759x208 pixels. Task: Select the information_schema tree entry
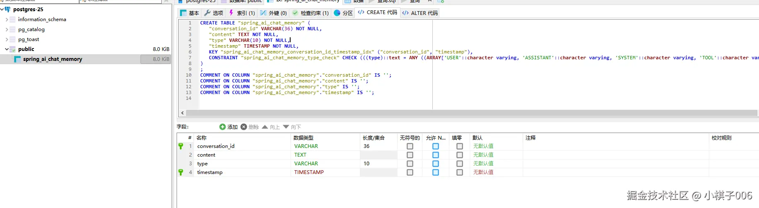[42, 19]
